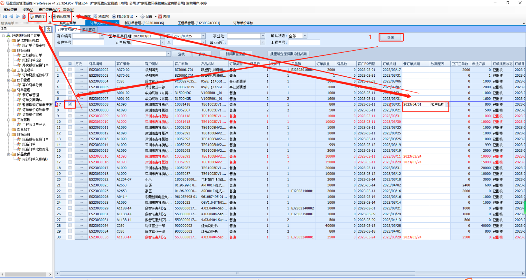526x280 pixels.
Task: Click the red 关闭 toolbar button
Action: click(x=164, y=16)
